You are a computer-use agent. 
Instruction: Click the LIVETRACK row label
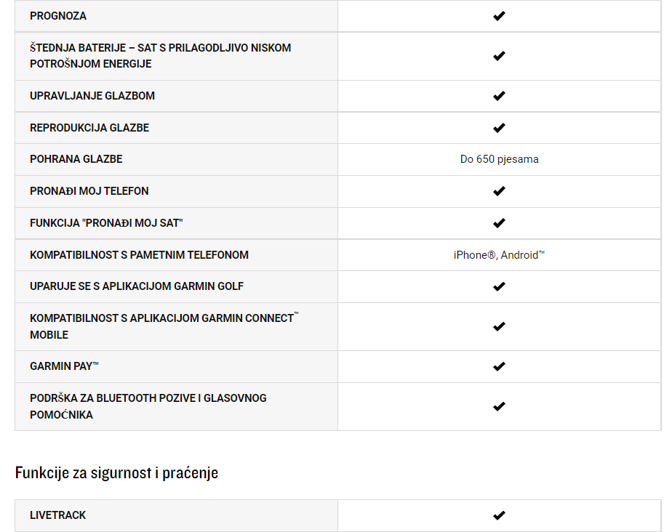click(58, 515)
